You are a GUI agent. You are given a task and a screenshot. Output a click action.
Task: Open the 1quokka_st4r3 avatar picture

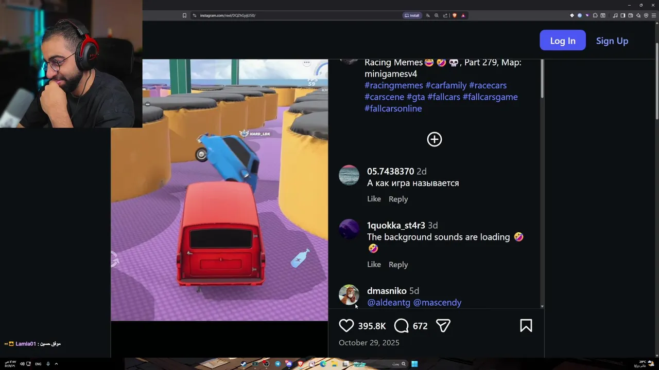coord(349,229)
